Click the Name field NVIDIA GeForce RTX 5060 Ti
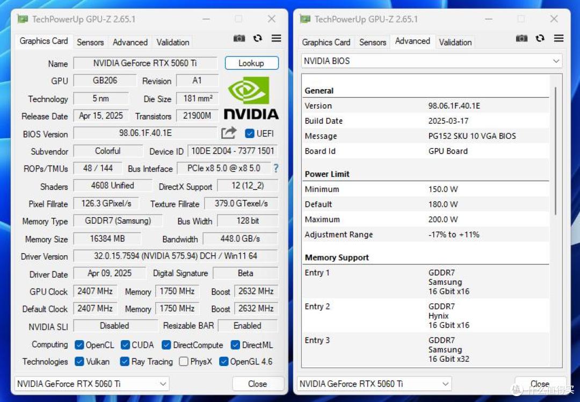Image resolution: width=580 pixels, height=402 pixels. (145, 63)
